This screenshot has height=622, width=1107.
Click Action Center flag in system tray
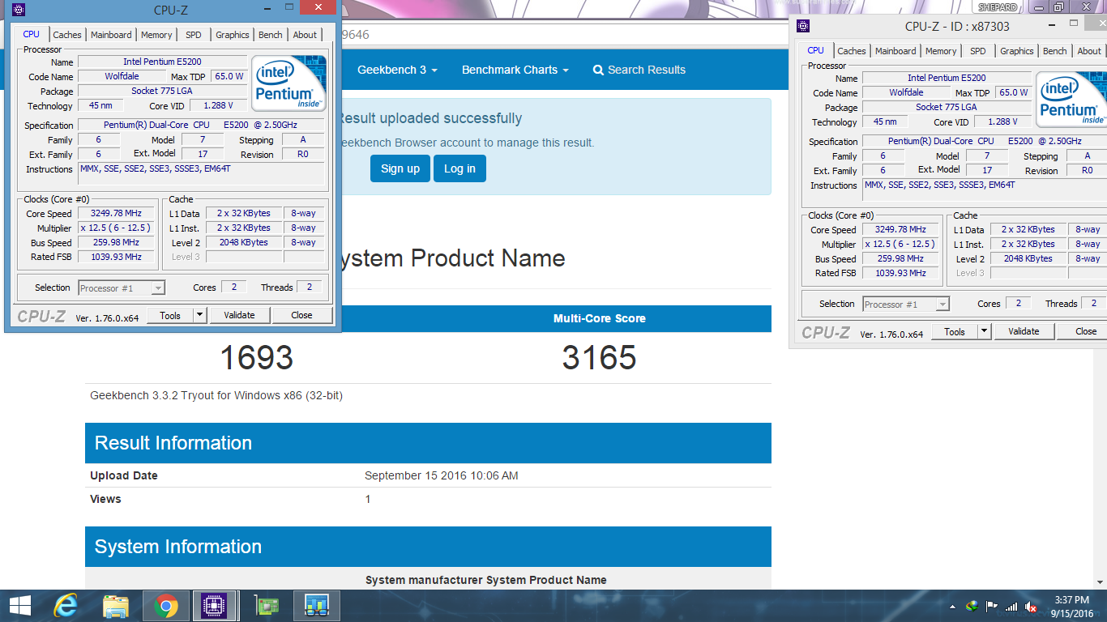(x=992, y=606)
